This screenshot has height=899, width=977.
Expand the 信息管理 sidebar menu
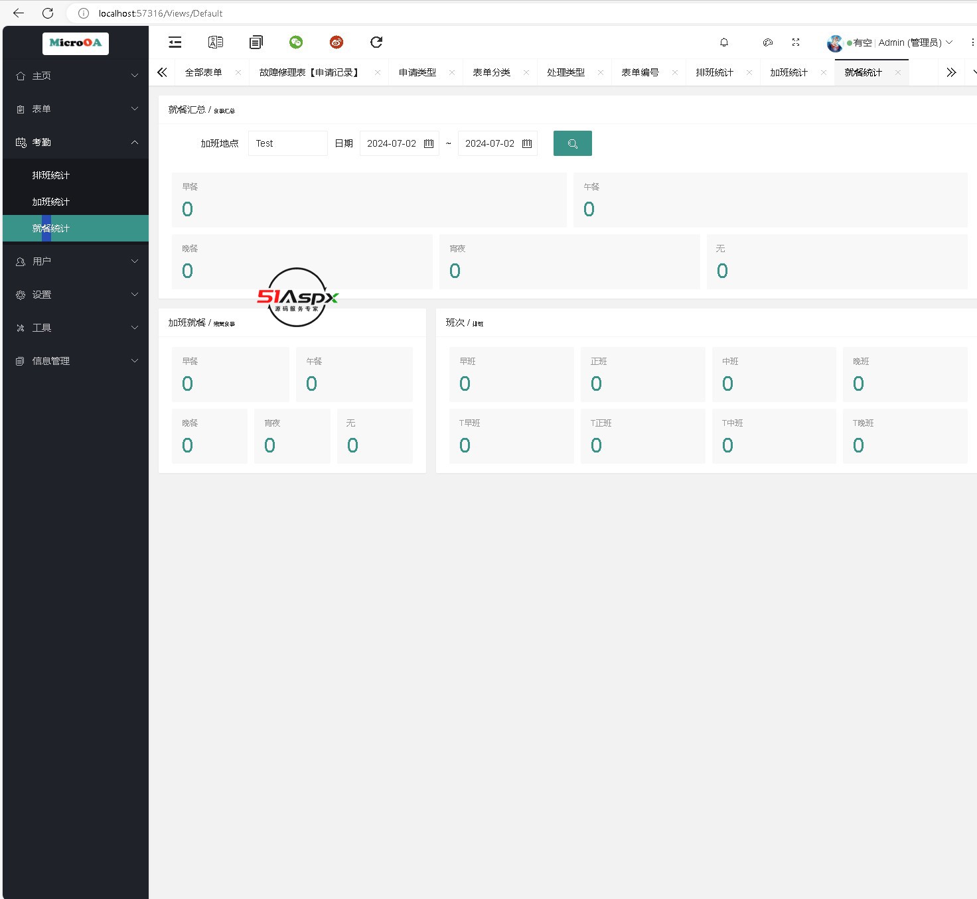point(76,361)
